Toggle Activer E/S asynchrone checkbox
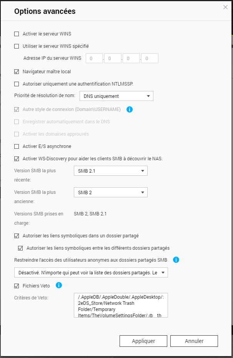The width and height of the screenshot is (233, 358). [17, 146]
